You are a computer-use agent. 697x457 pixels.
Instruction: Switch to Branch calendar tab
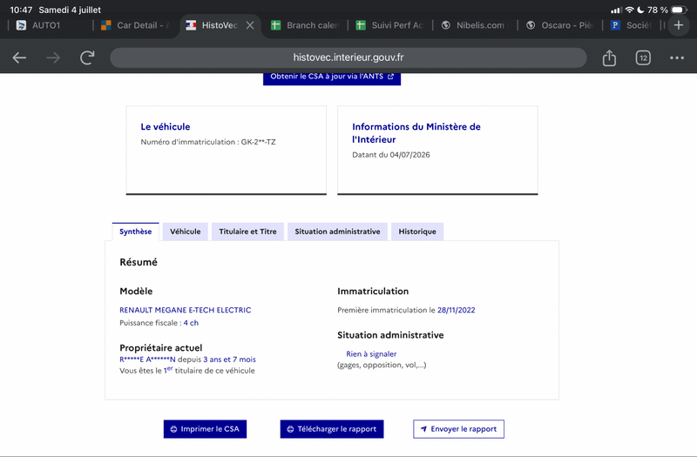tap(306, 25)
